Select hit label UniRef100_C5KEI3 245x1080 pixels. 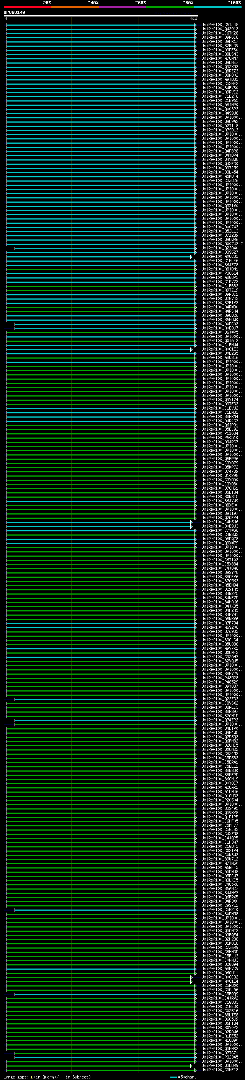[219, 1070]
